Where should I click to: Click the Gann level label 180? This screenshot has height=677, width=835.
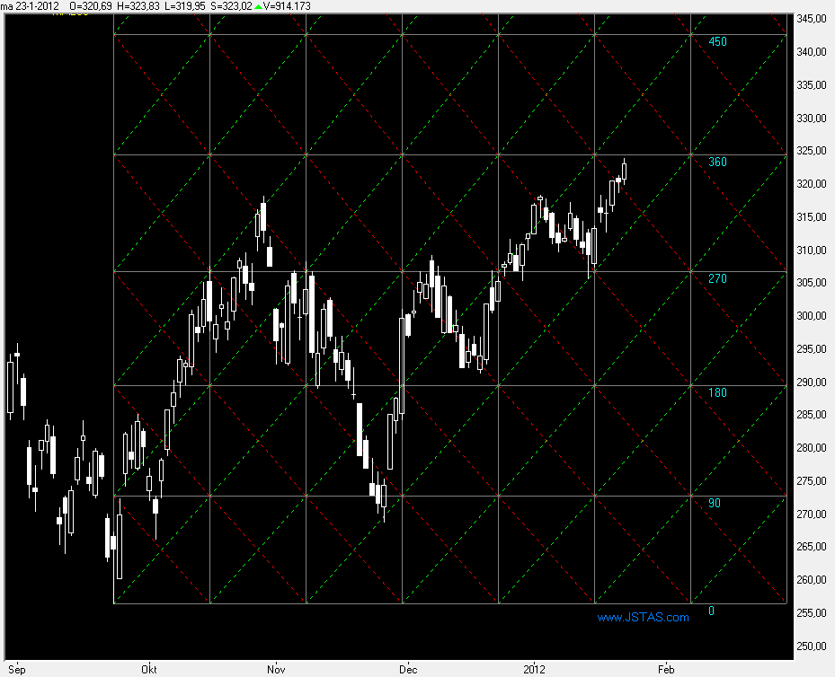coord(717,393)
